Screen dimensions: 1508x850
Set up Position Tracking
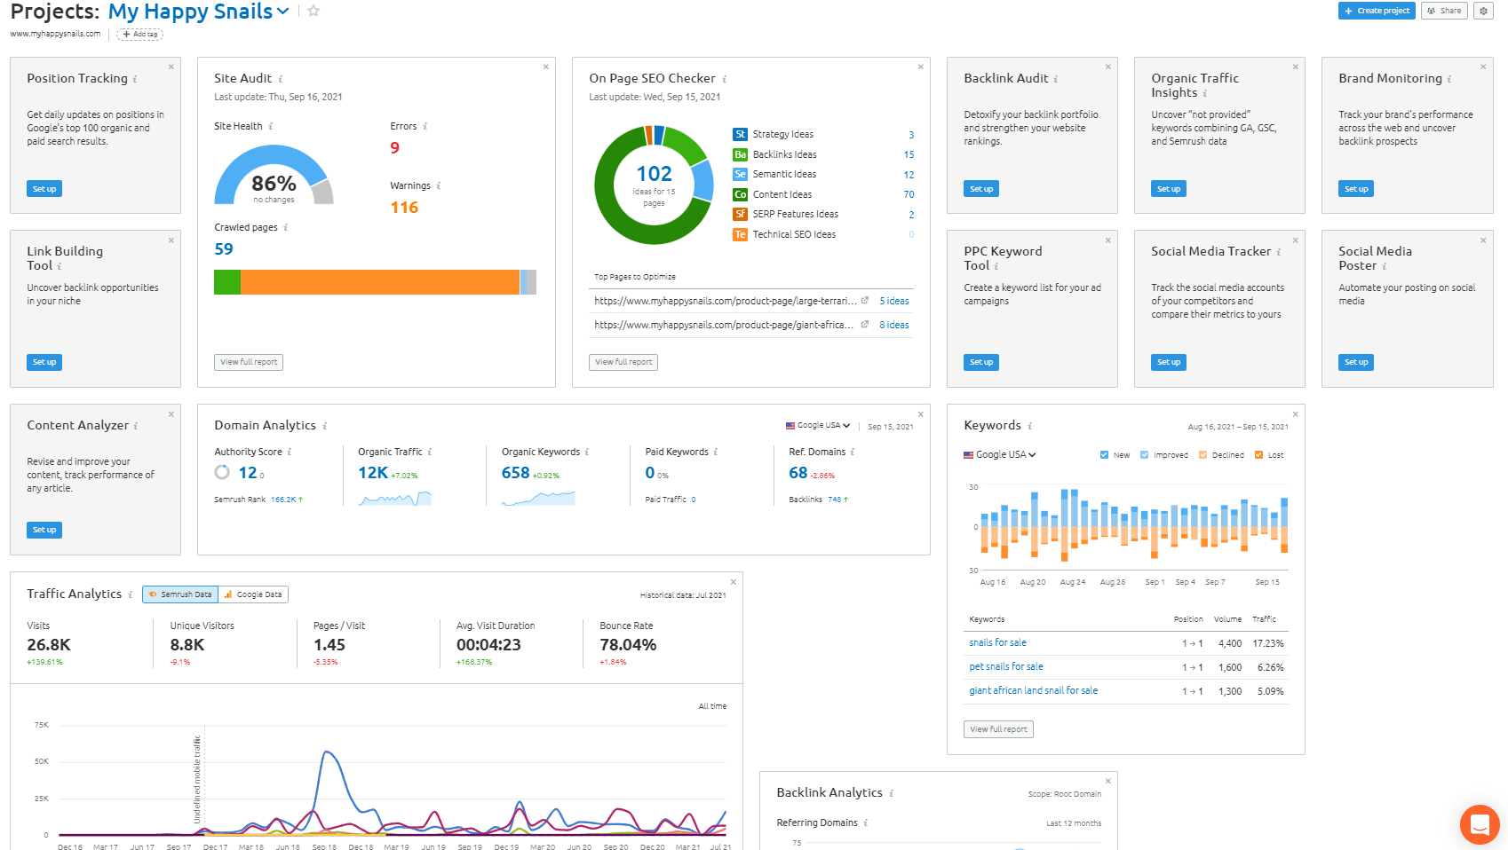click(44, 189)
